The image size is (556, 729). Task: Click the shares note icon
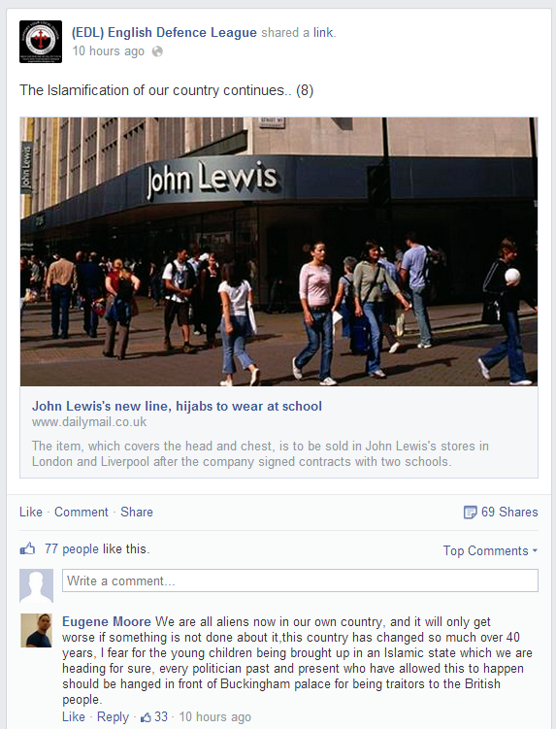[470, 512]
